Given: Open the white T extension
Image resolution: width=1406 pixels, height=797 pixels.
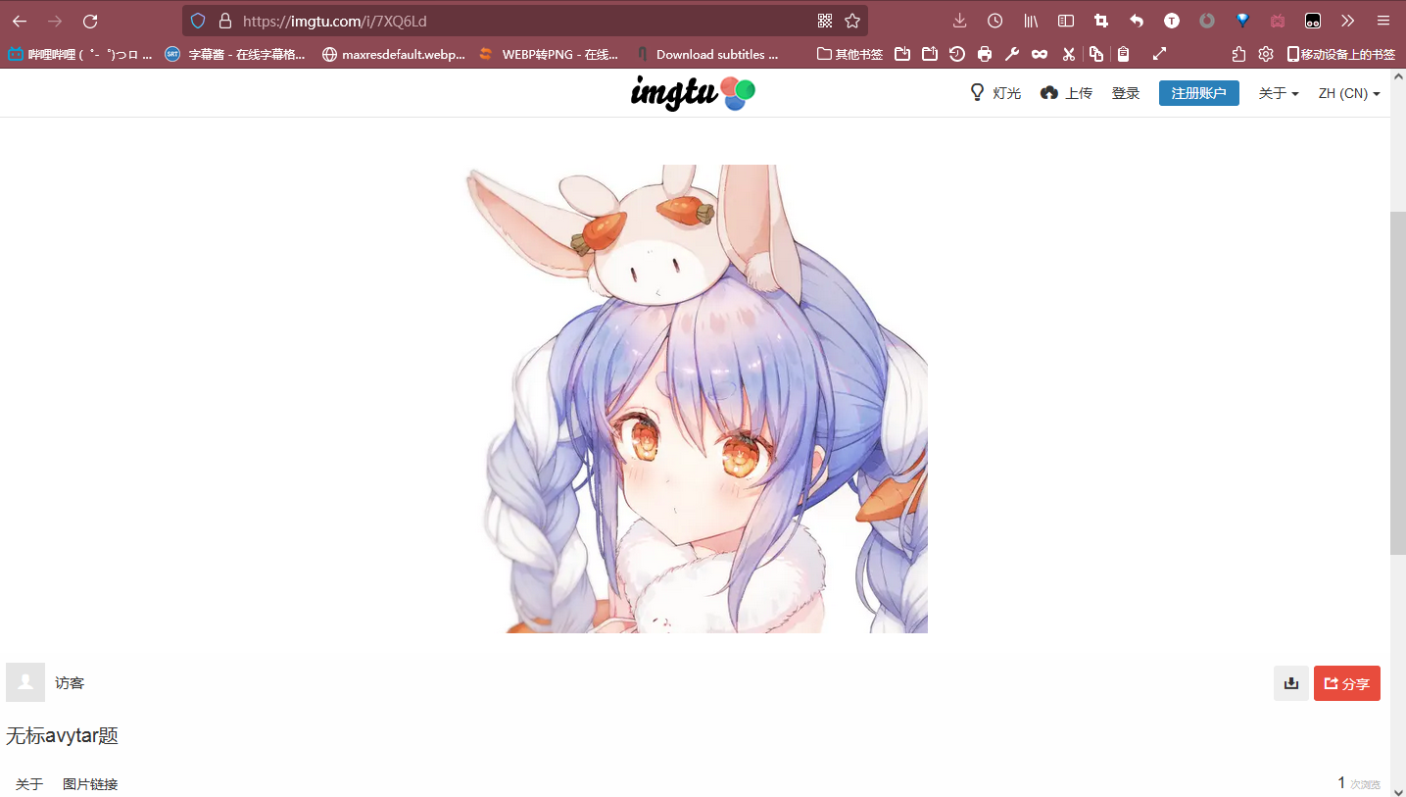Looking at the screenshot, I should point(1172,21).
